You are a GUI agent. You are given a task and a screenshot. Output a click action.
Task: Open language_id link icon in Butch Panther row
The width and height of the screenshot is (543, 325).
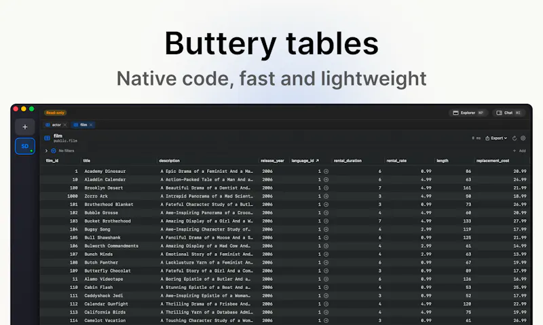pos(326,263)
